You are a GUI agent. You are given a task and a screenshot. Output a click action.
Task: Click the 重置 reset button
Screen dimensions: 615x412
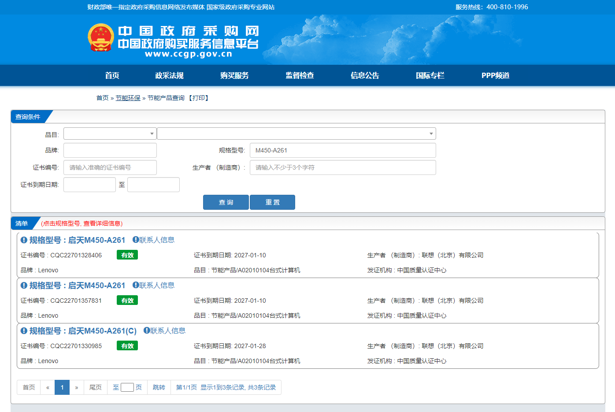[x=272, y=202]
